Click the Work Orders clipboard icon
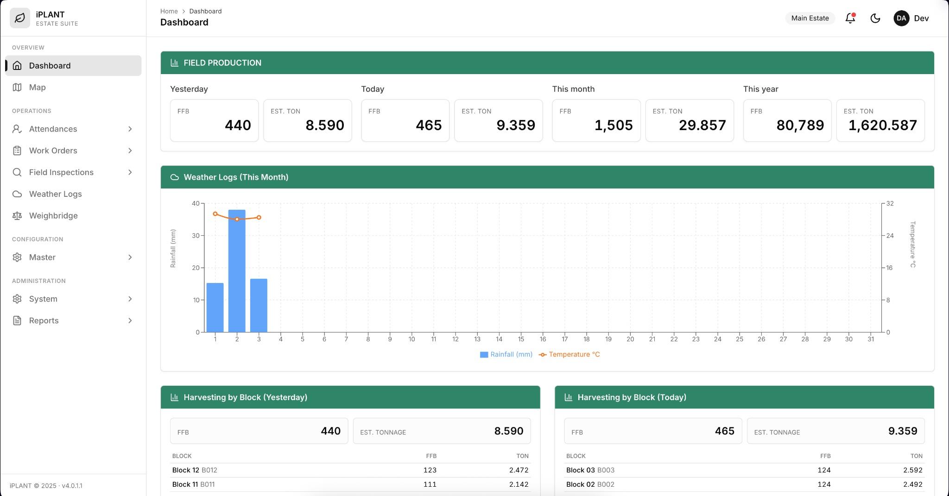The width and height of the screenshot is (949, 496). 17,151
